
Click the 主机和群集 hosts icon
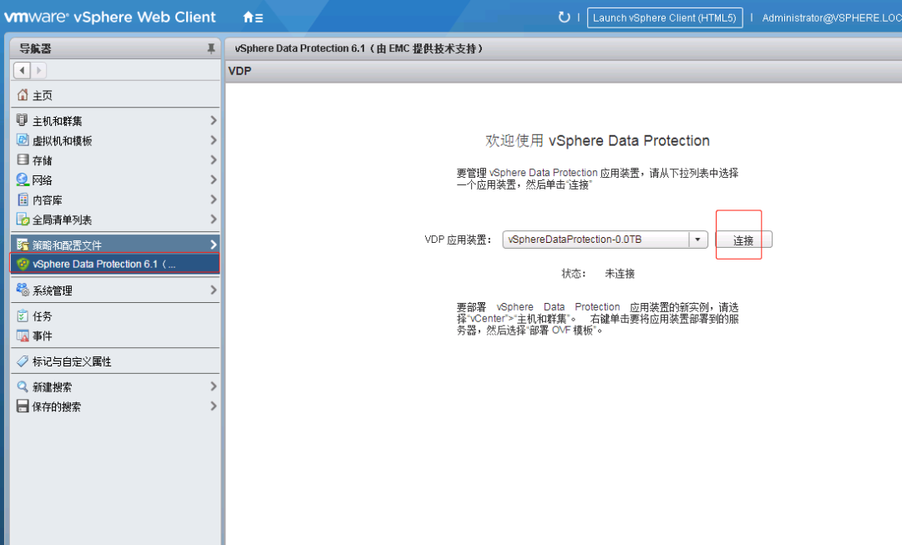[23, 120]
